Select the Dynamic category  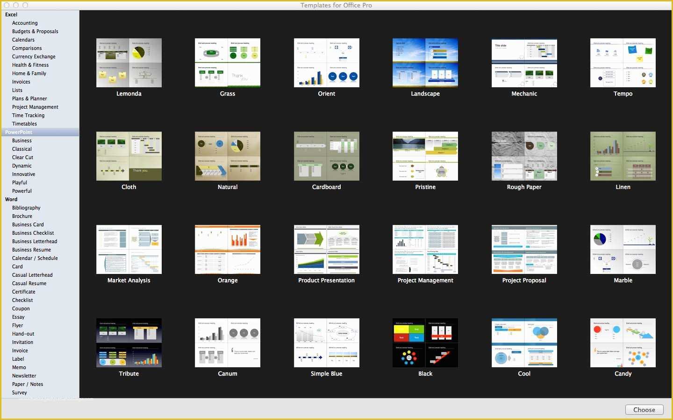[22, 166]
